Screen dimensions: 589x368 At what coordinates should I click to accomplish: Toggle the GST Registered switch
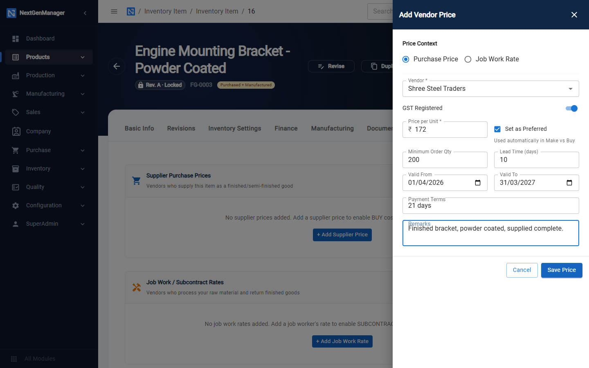(571, 108)
